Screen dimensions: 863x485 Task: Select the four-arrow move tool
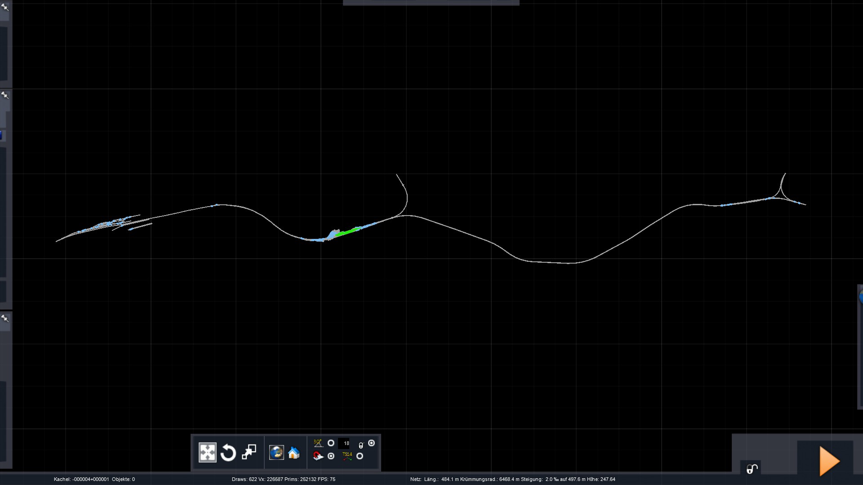[x=207, y=453]
